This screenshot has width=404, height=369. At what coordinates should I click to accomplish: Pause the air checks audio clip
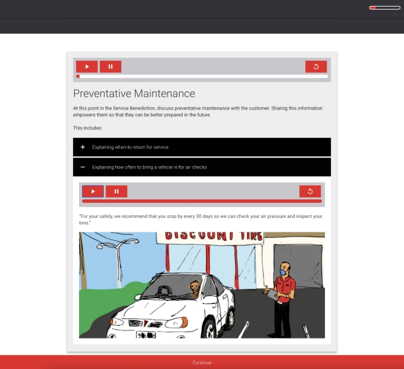coord(116,191)
